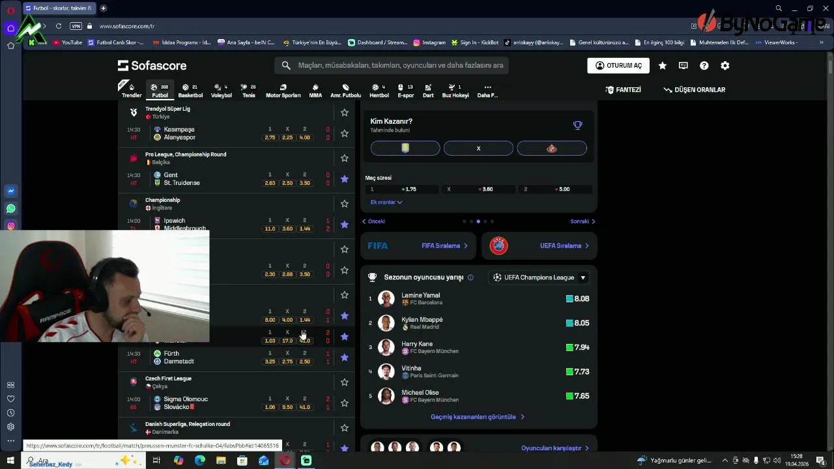Open UEFA Sıralama ranking

[x=539, y=246]
